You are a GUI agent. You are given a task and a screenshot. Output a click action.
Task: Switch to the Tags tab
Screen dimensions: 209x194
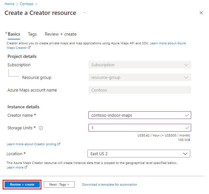point(32,34)
